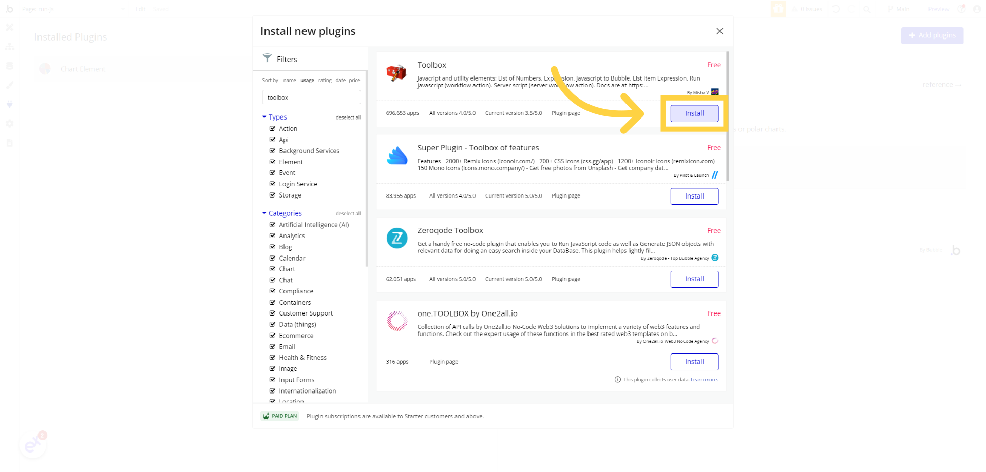Install the Super Plugin - Toolbox of features
Image resolution: width=986 pixels, height=472 pixels.
[x=694, y=196]
